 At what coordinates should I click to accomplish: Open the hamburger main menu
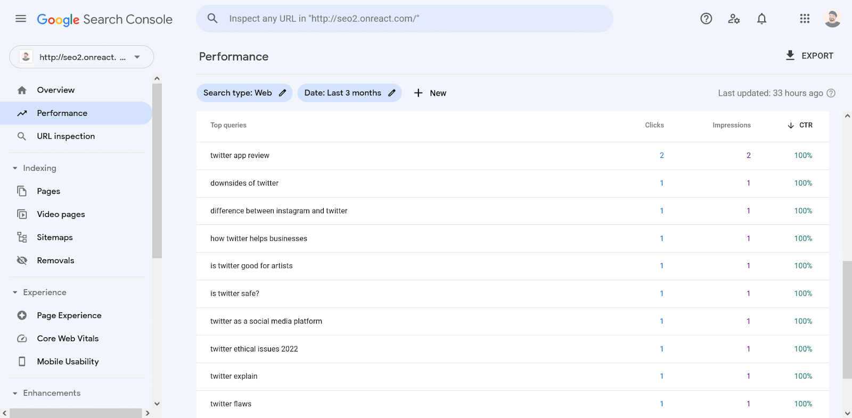[21, 19]
